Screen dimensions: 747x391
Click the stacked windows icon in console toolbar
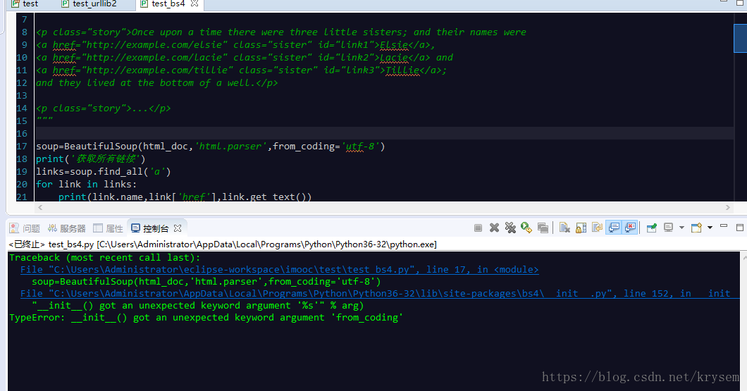(x=543, y=228)
